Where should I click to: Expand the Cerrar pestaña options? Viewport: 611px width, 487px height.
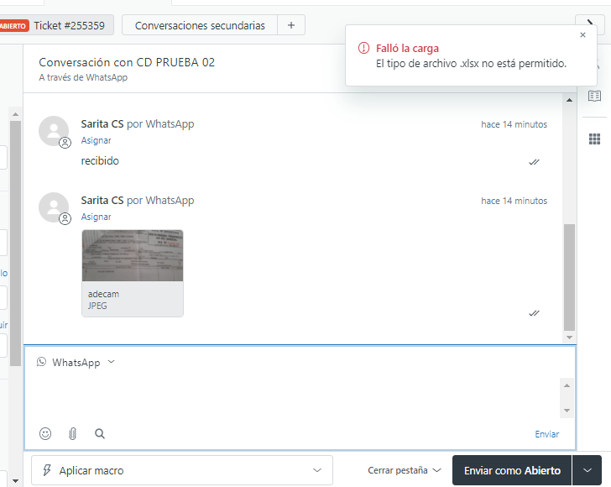point(404,470)
